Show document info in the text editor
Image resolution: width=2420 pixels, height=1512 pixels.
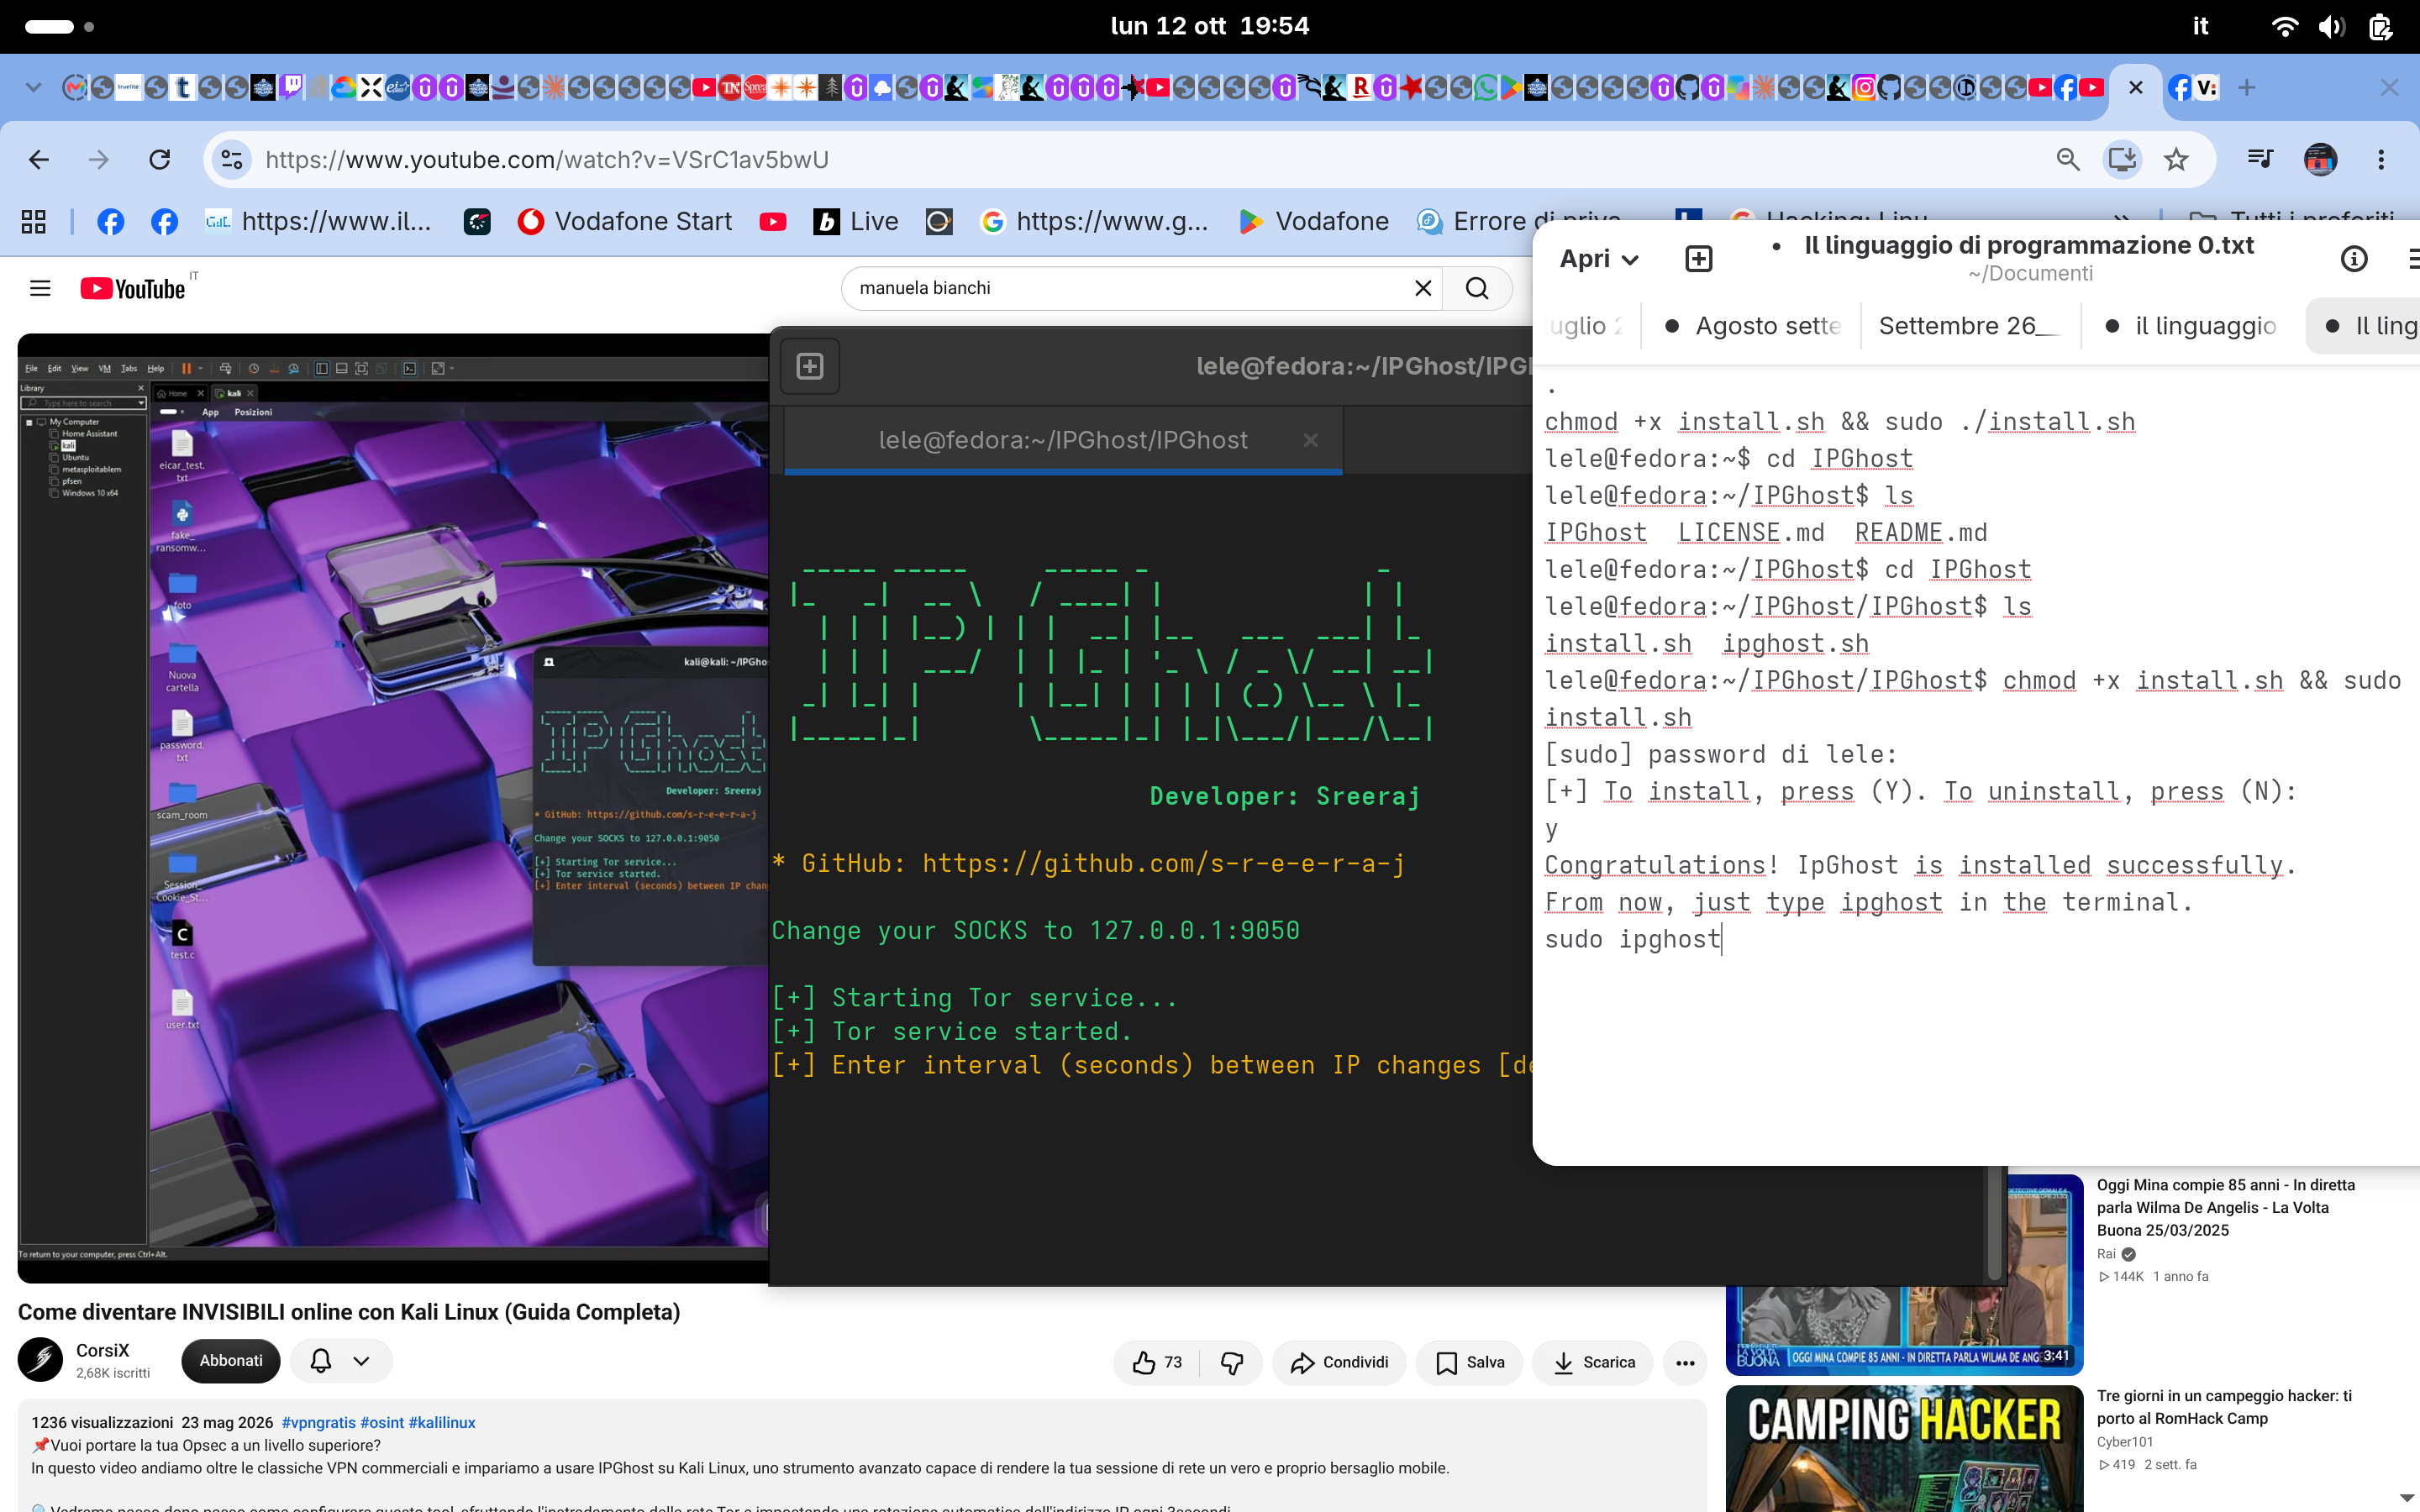coord(2354,259)
